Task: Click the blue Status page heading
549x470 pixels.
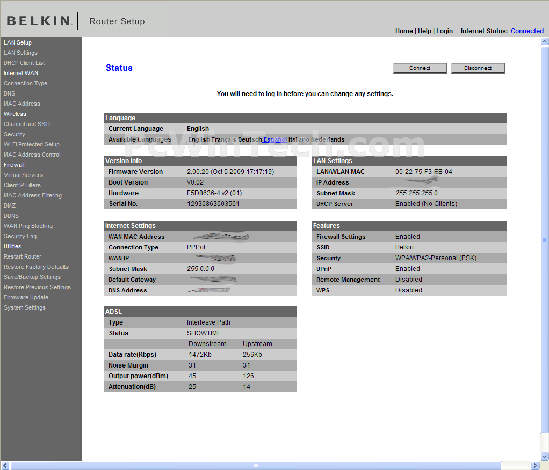Action: tap(119, 68)
